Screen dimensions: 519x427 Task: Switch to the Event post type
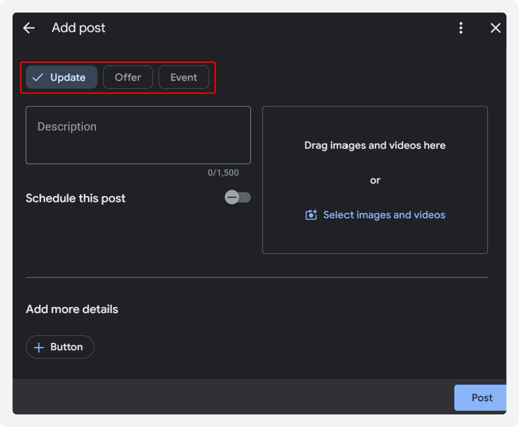point(184,77)
